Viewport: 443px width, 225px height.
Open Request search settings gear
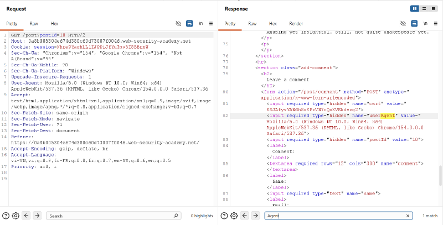(x=16, y=216)
